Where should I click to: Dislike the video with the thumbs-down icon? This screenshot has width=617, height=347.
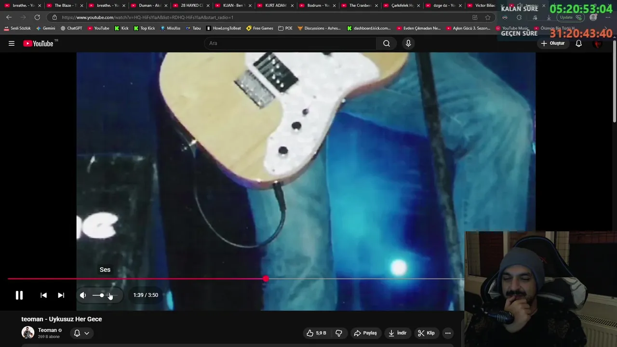tap(339, 333)
